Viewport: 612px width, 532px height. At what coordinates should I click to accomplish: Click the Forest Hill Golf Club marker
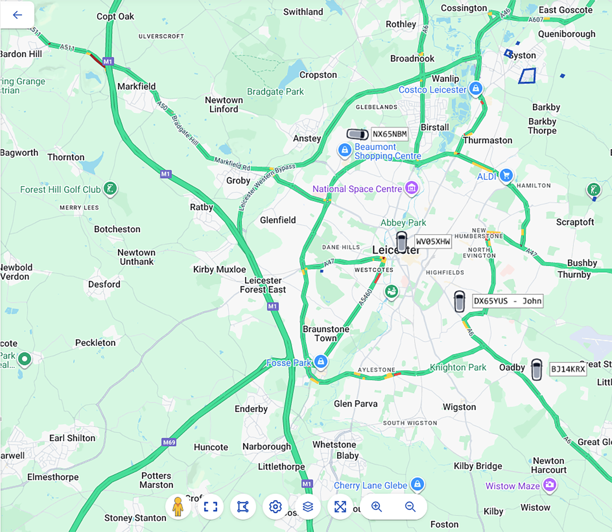[x=110, y=189]
